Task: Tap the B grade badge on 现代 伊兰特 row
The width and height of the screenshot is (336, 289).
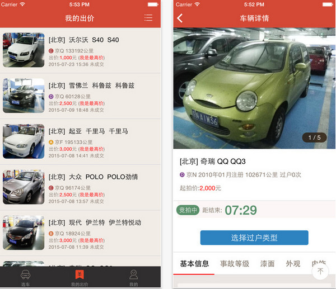Action: 51,234
